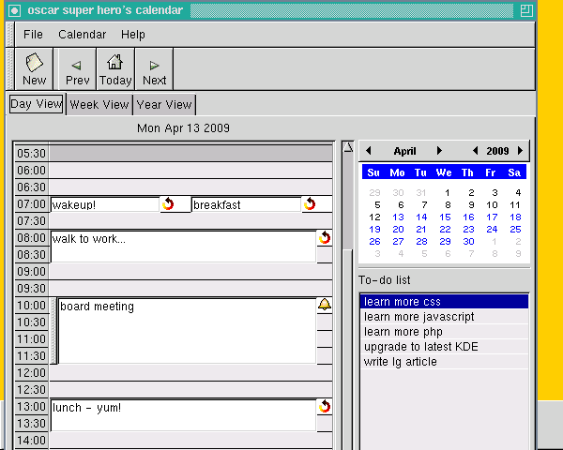Click recurrence icon beside wakeup! event
Image resolution: width=563 pixels, height=450 pixels.
[x=168, y=204]
